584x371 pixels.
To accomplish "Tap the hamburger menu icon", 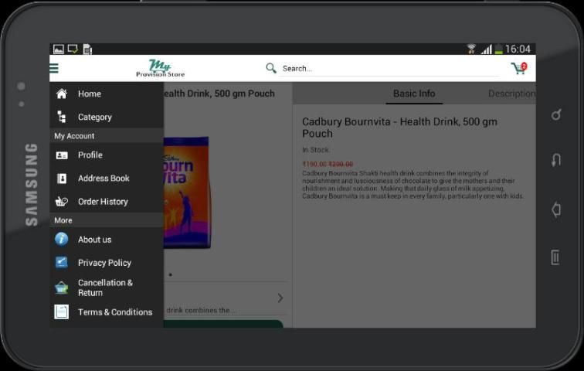I will click(54, 68).
